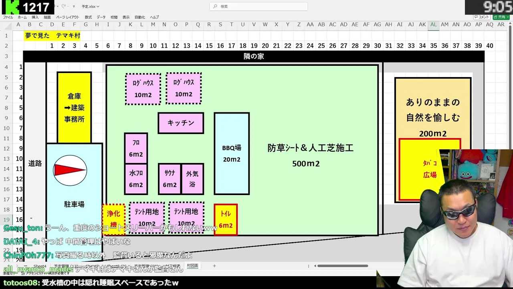Switch to the ホーム ribbon tab
The height and width of the screenshot is (289, 513).
(x=22, y=17)
